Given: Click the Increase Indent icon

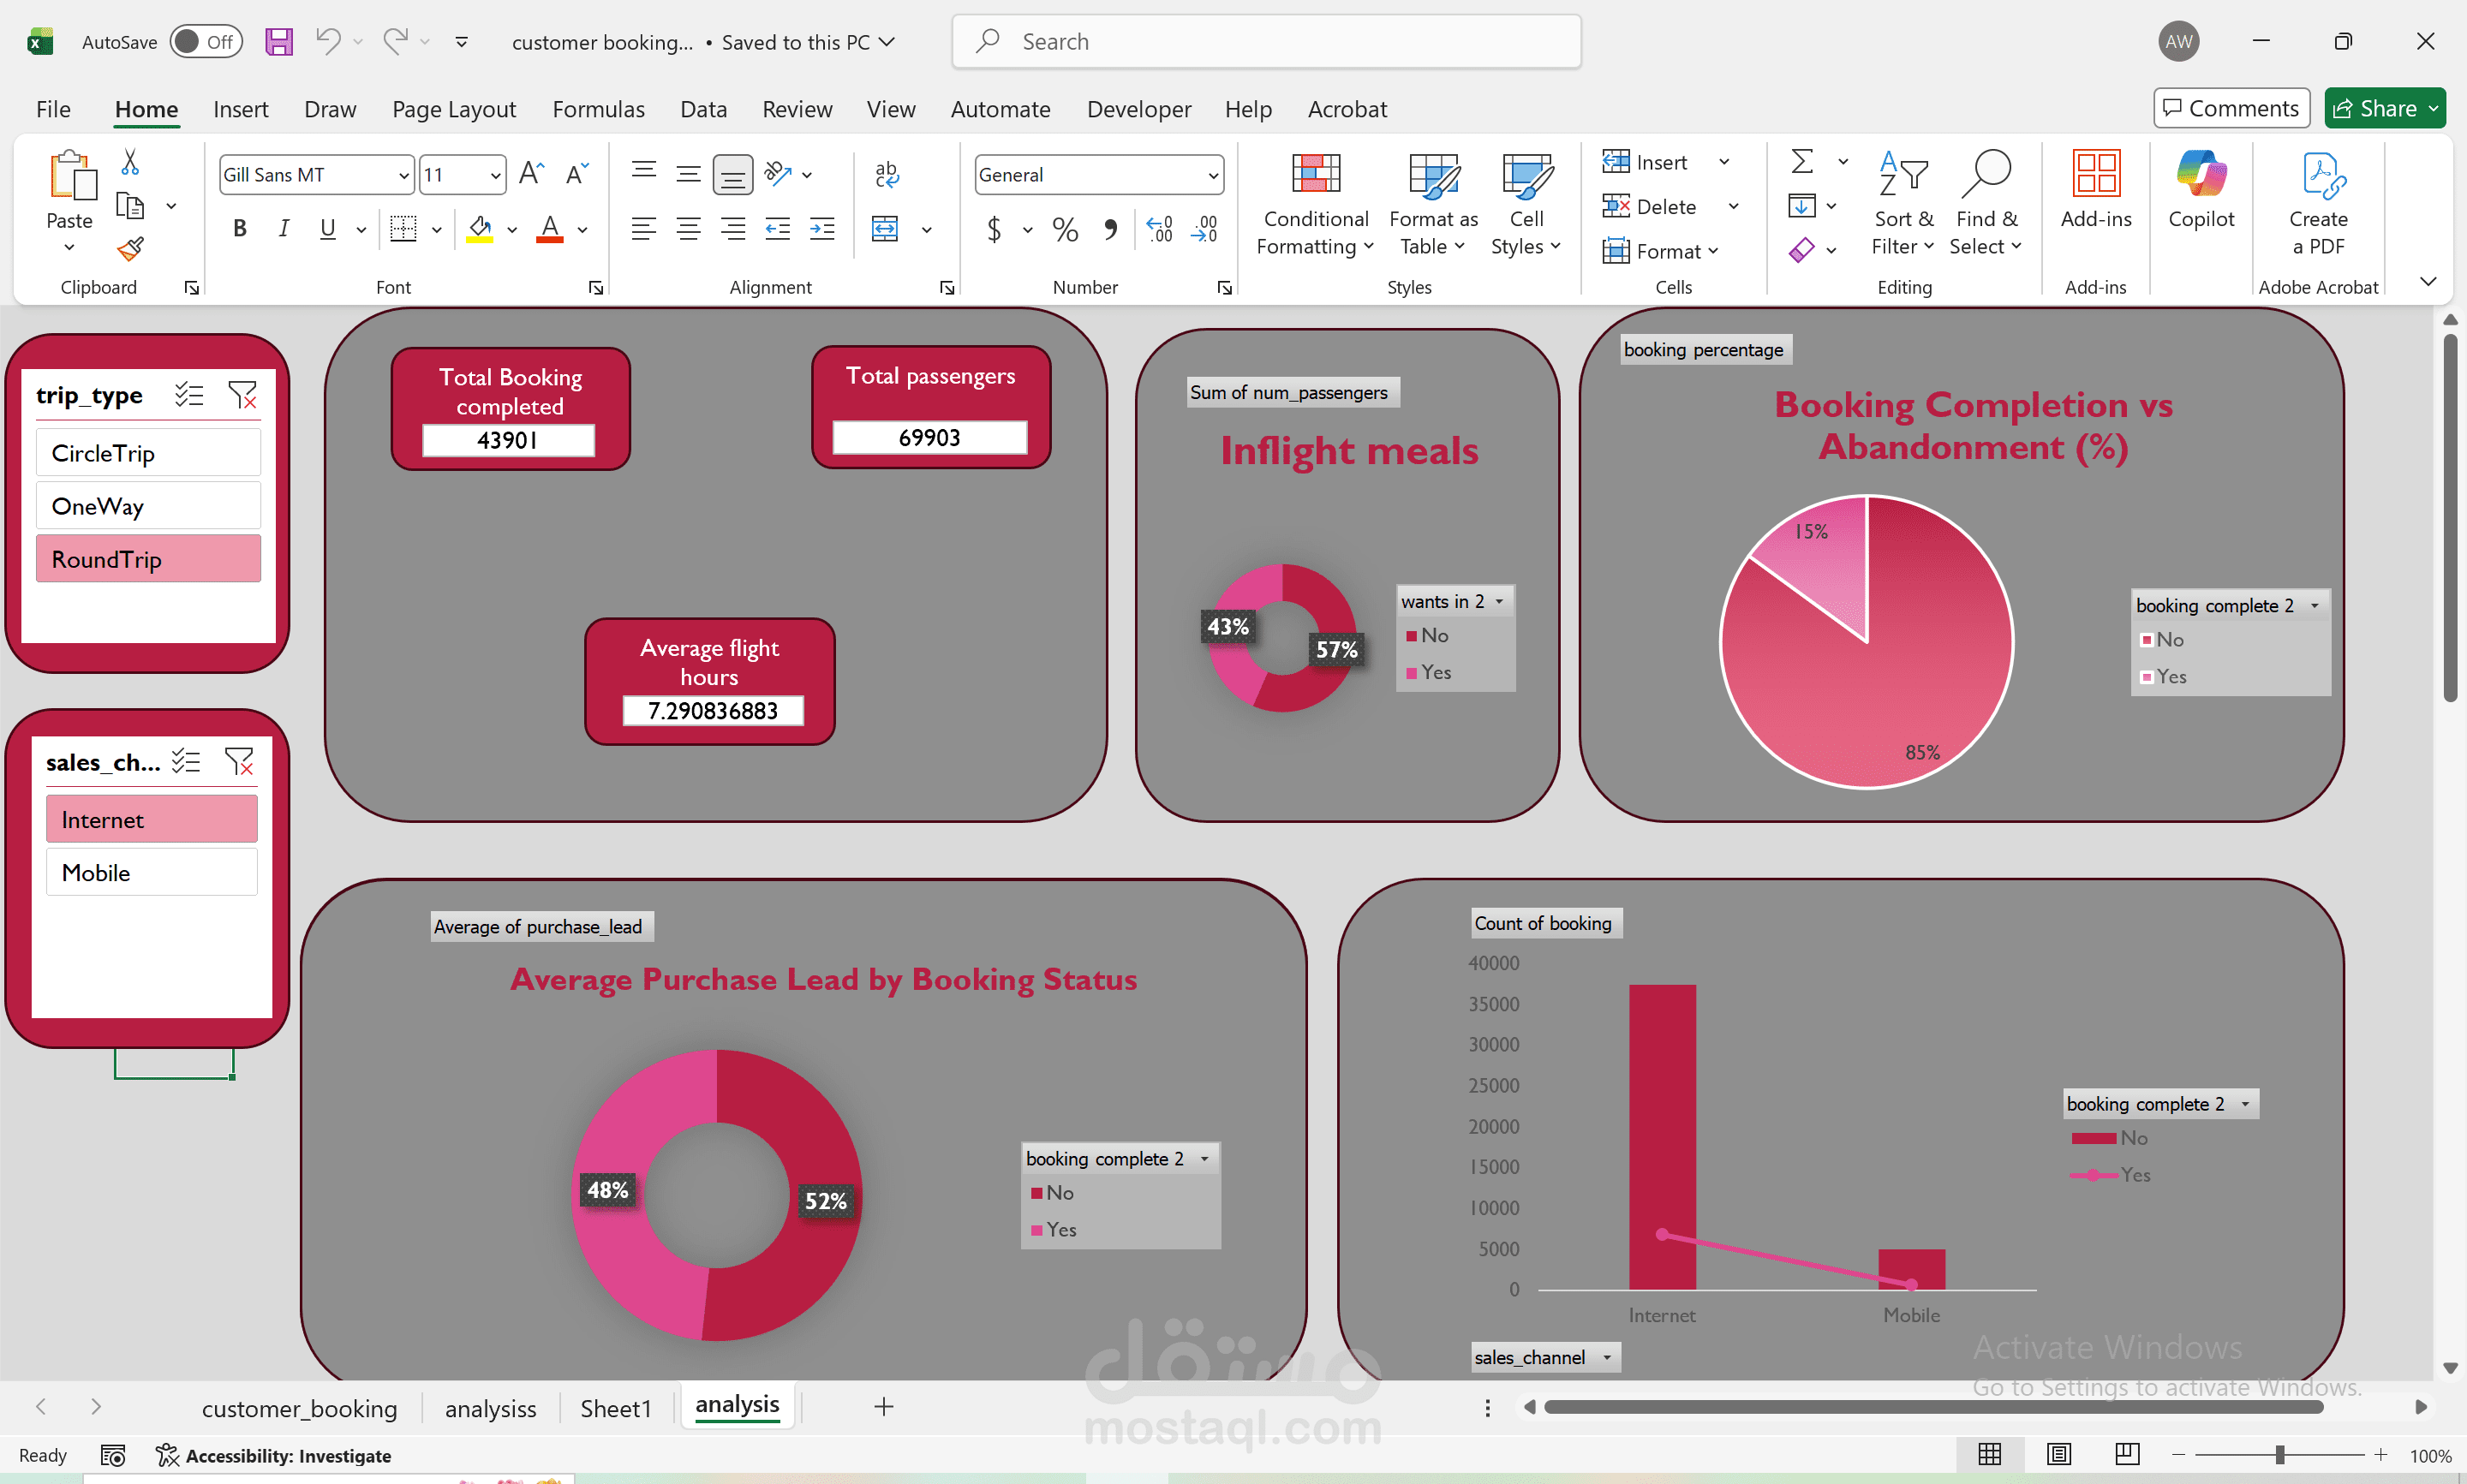Looking at the screenshot, I should point(822,229).
